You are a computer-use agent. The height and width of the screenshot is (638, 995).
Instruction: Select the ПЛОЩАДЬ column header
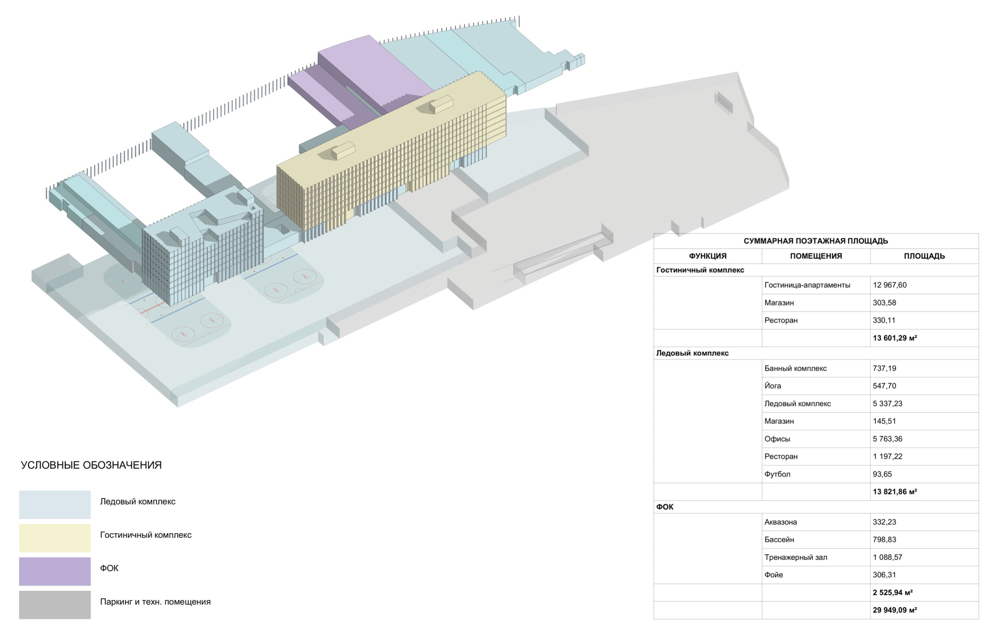(924, 256)
